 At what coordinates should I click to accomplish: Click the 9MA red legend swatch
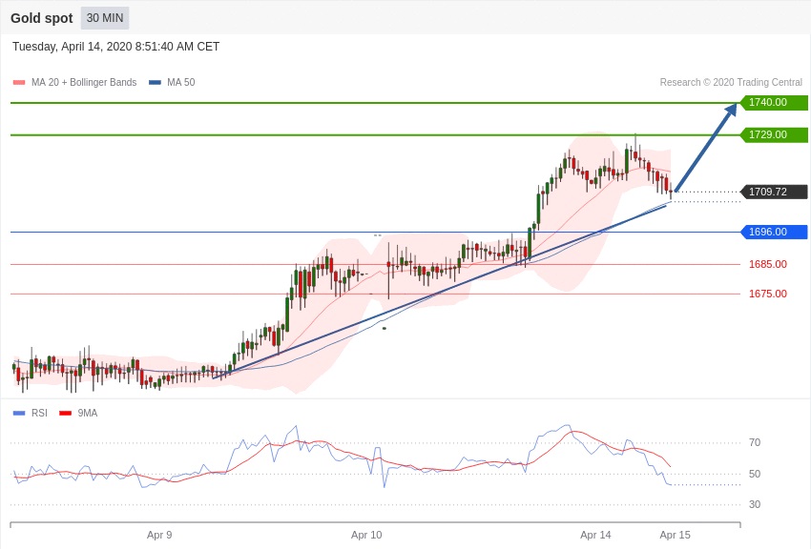point(65,413)
